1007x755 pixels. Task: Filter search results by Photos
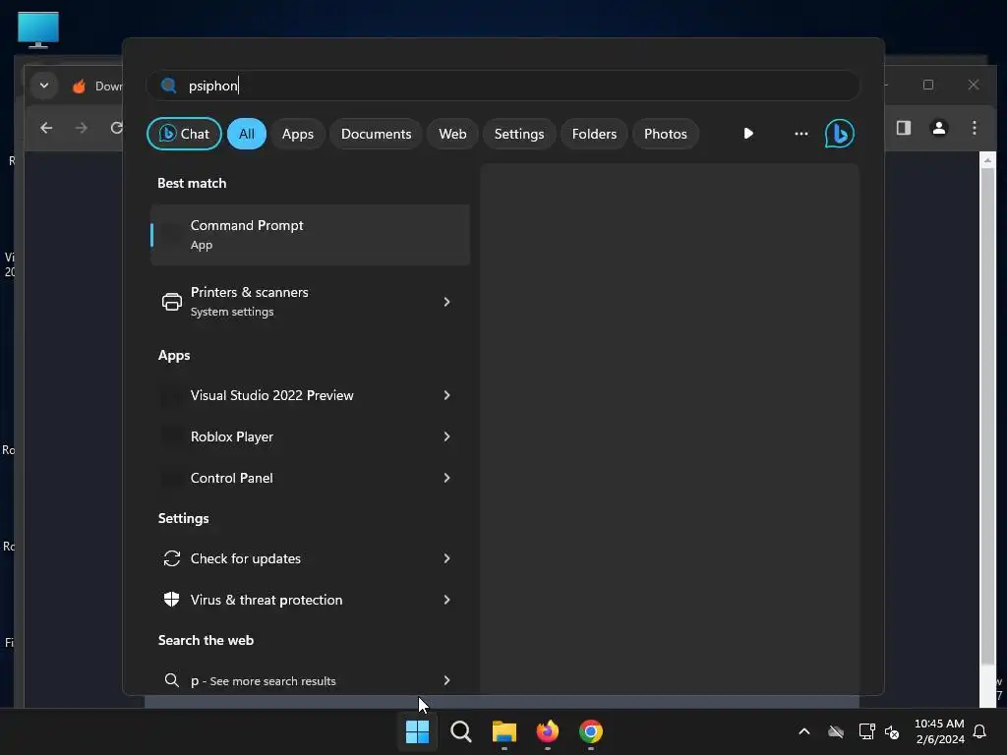[x=666, y=134]
